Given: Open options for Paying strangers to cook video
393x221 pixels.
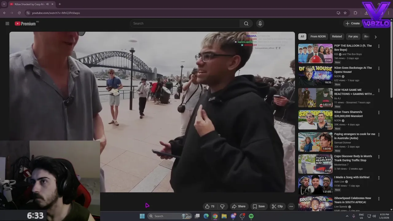Looking at the screenshot, I should [x=379, y=134].
